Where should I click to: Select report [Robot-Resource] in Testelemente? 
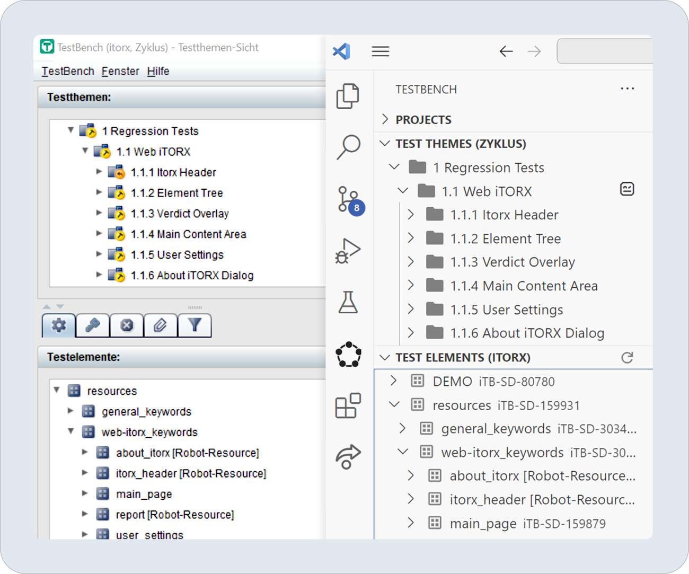point(175,515)
